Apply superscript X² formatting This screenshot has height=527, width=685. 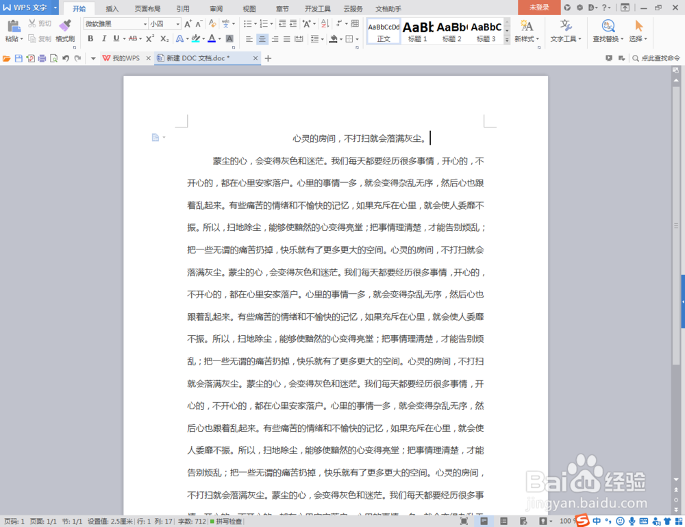coord(150,38)
